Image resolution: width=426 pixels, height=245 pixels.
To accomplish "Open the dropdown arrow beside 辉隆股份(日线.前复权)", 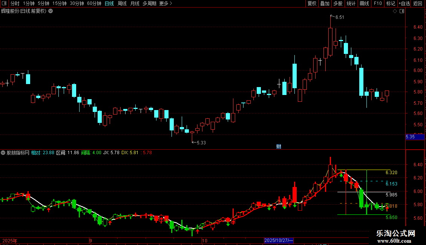I will [x=51, y=11].
